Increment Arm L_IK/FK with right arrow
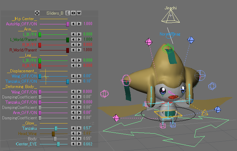Viewport: 237px width, 151px height. tap(79, 34)
